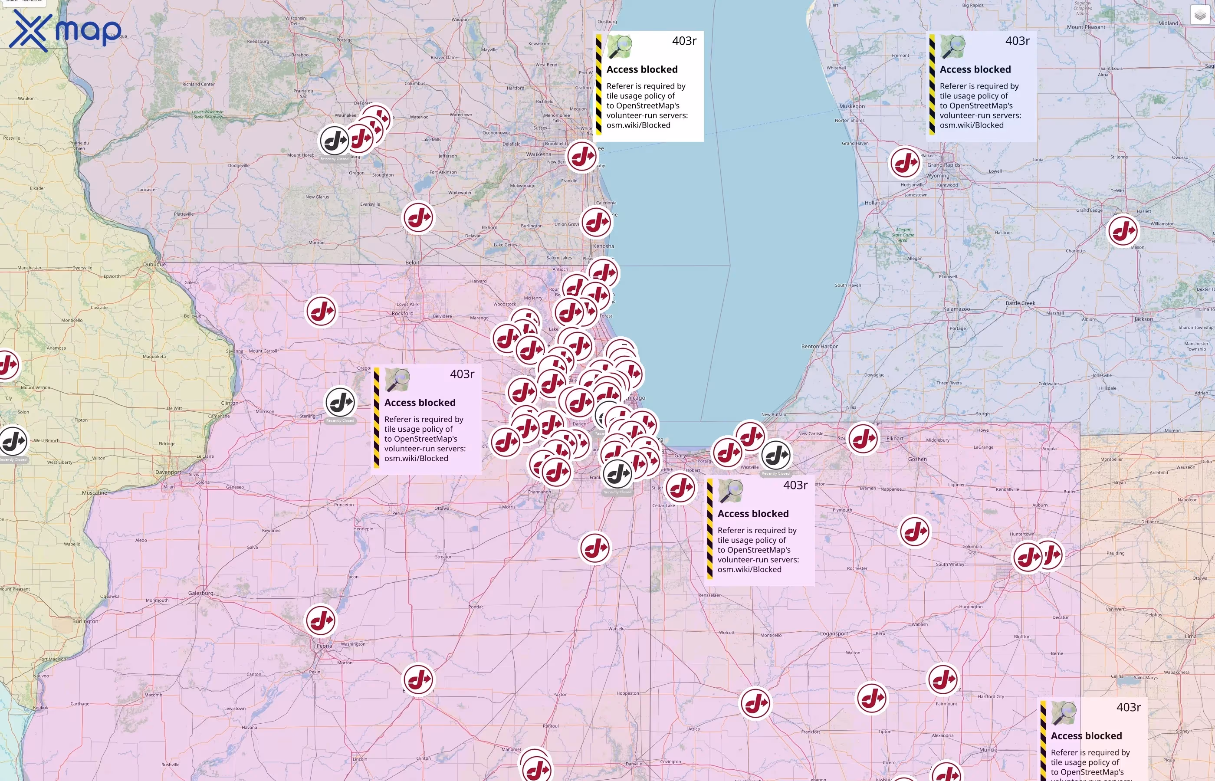Select the red marker near Mahomet
The image size is (1215, 781).
tap(536, 770)
